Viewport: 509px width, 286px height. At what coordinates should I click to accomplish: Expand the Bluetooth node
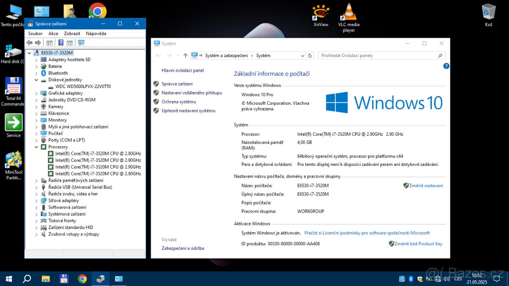pos(36,73)
